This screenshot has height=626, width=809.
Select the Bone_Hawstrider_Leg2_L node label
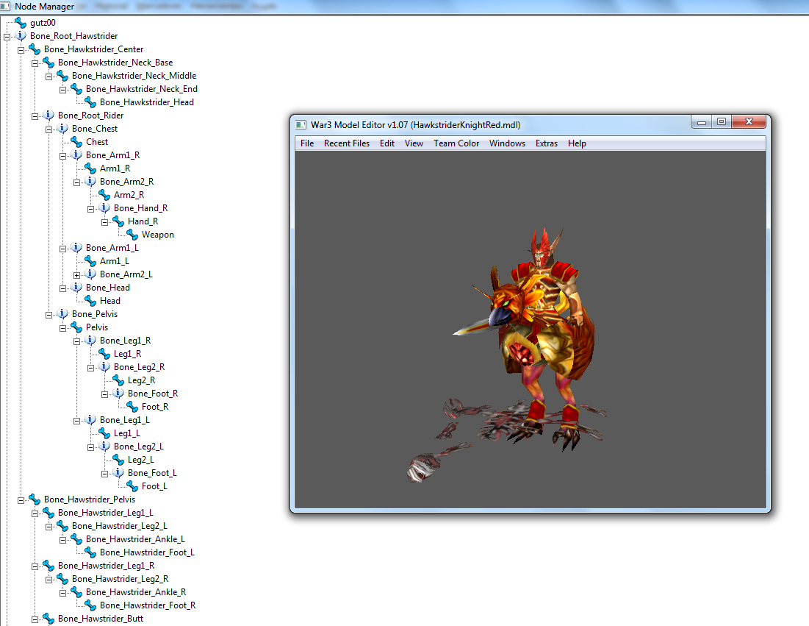coord(120,526)
